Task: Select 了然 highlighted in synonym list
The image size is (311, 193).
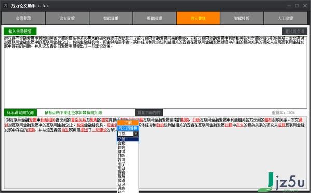Action: coord(128,139)
